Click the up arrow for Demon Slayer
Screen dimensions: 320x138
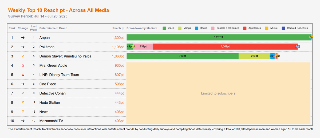pos(23,56)
